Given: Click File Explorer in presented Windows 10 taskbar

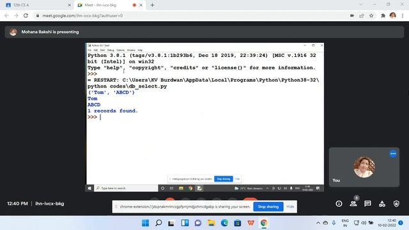Looking at the screenshot, I should click(x=181, y=188).
